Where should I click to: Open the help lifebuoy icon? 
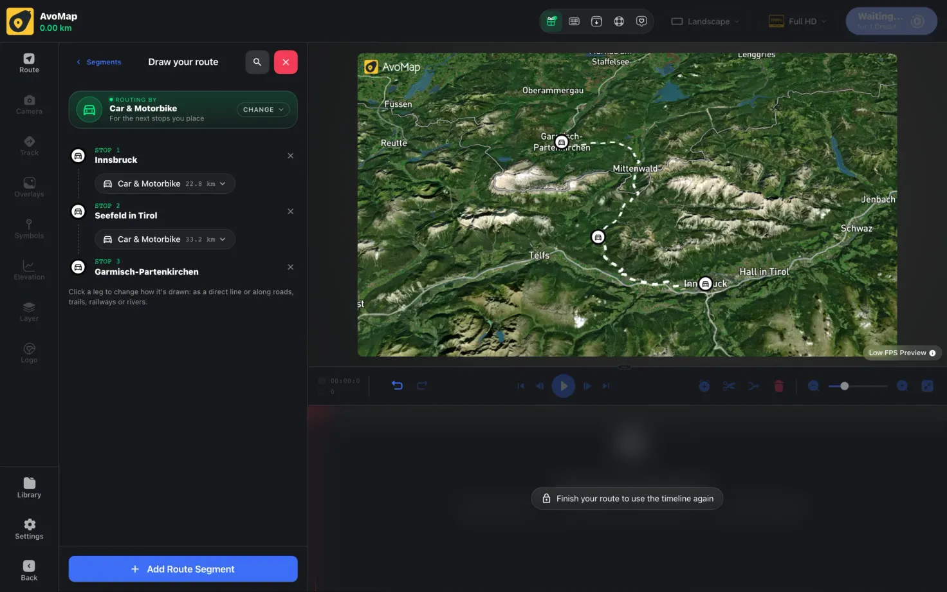click(619, 21)
